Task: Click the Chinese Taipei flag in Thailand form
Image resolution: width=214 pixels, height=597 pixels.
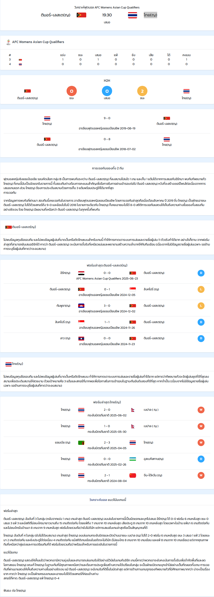Action: 133,476
